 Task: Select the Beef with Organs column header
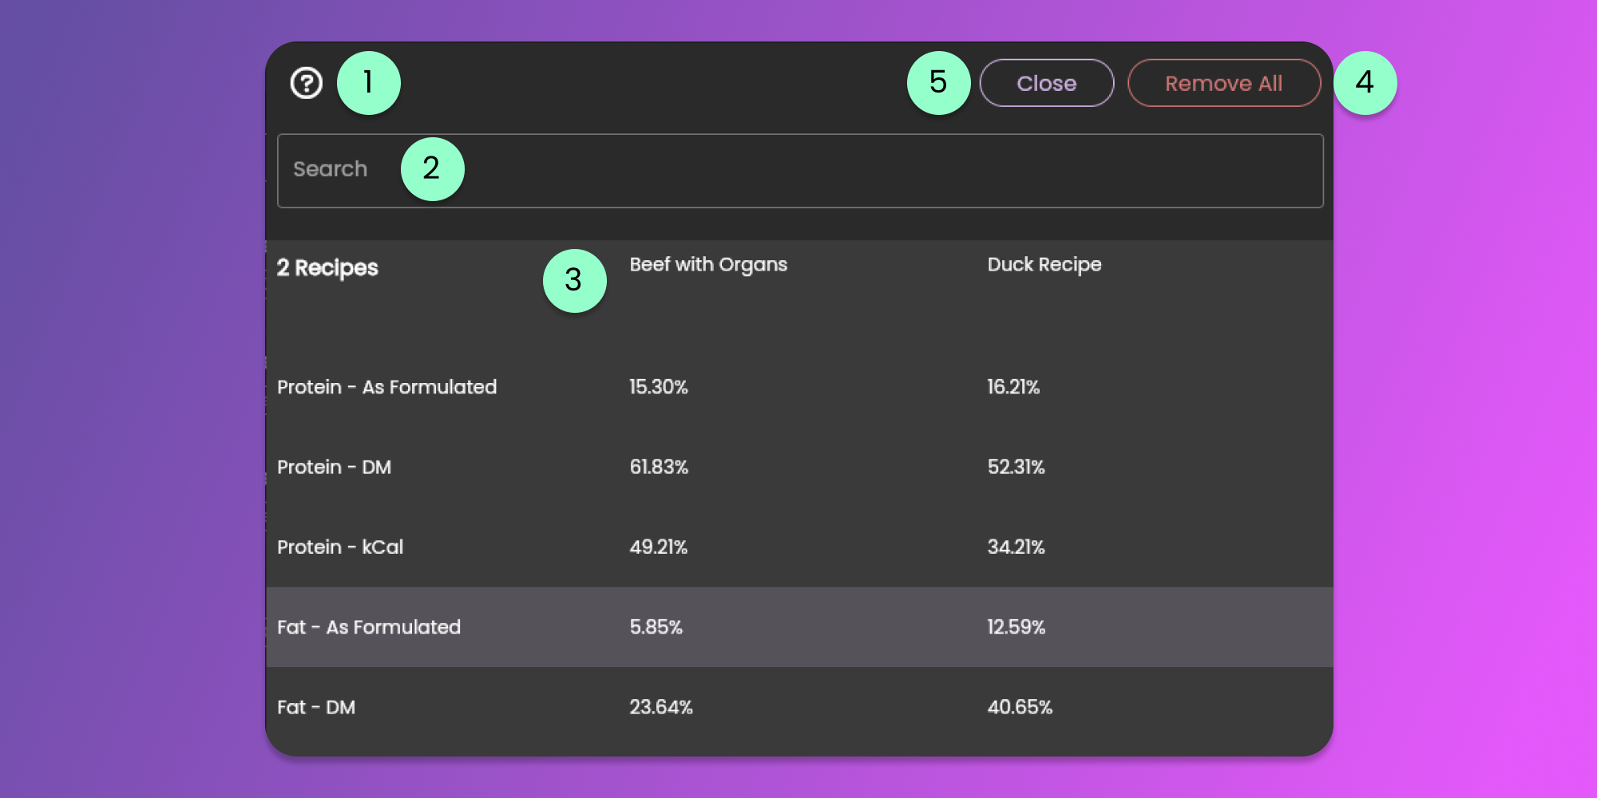pos(708,265)
